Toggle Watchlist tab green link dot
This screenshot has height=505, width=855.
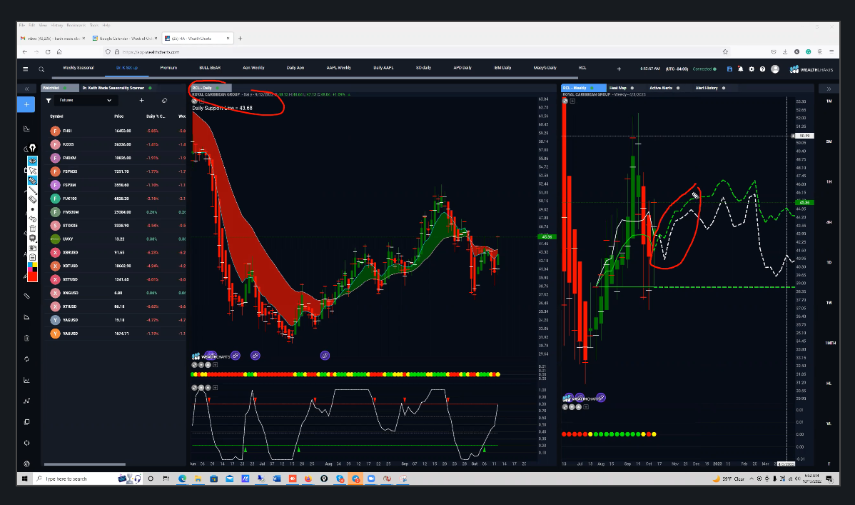click(64, 88)
